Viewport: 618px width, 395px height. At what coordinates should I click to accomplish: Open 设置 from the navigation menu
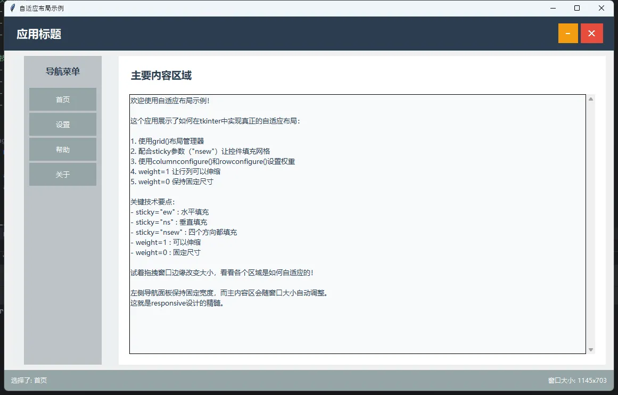[63, 125]
